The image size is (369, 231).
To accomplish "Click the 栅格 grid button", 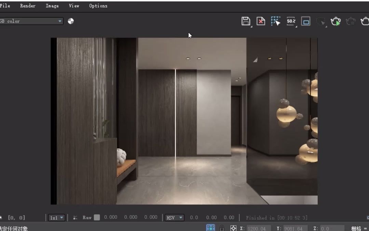I will tap(357, 228).
